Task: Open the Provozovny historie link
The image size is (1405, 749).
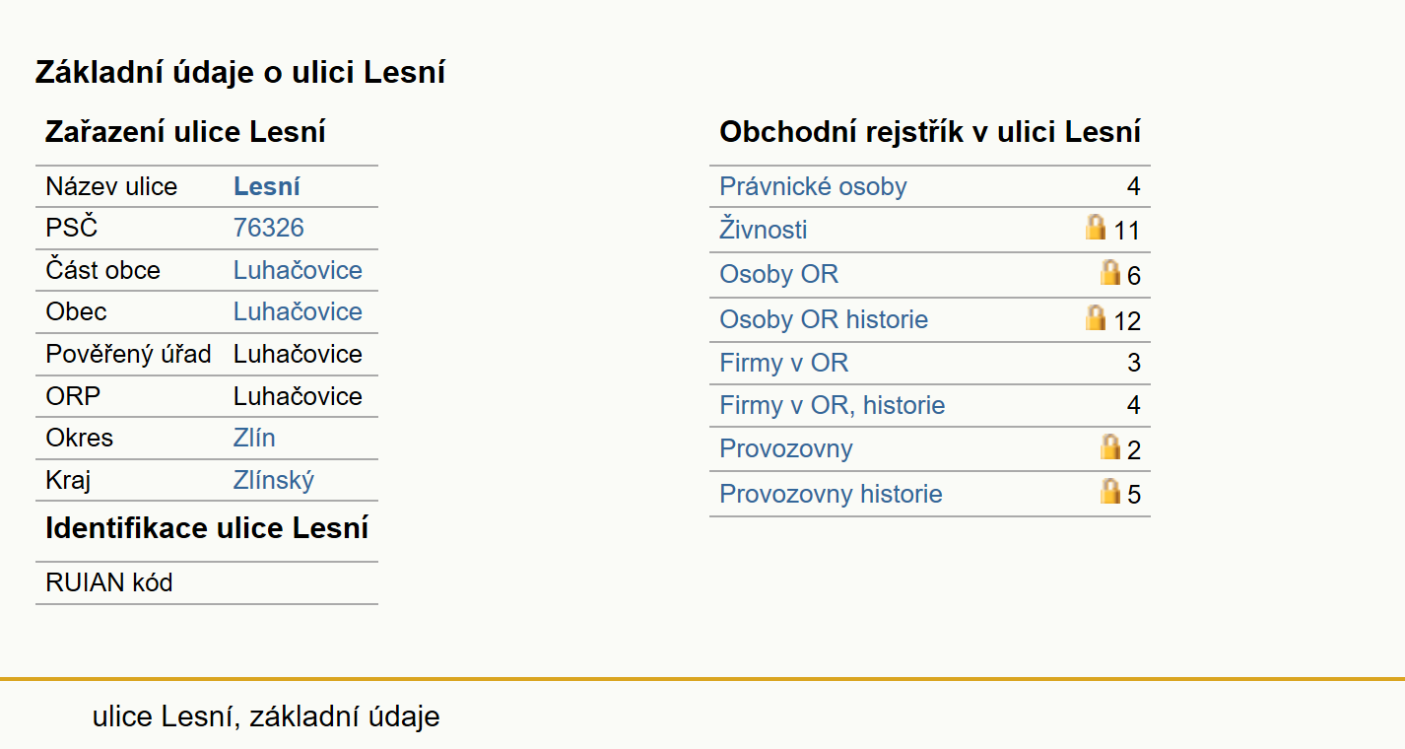Action: 831,494
